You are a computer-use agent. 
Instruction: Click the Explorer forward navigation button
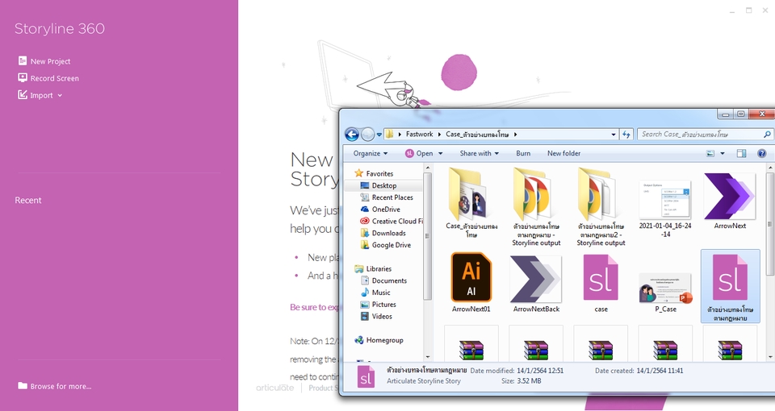(x=368, y=135)
